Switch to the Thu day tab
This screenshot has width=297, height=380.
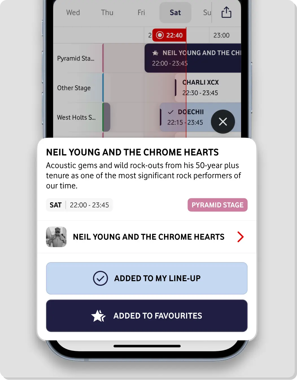point(107,13)
